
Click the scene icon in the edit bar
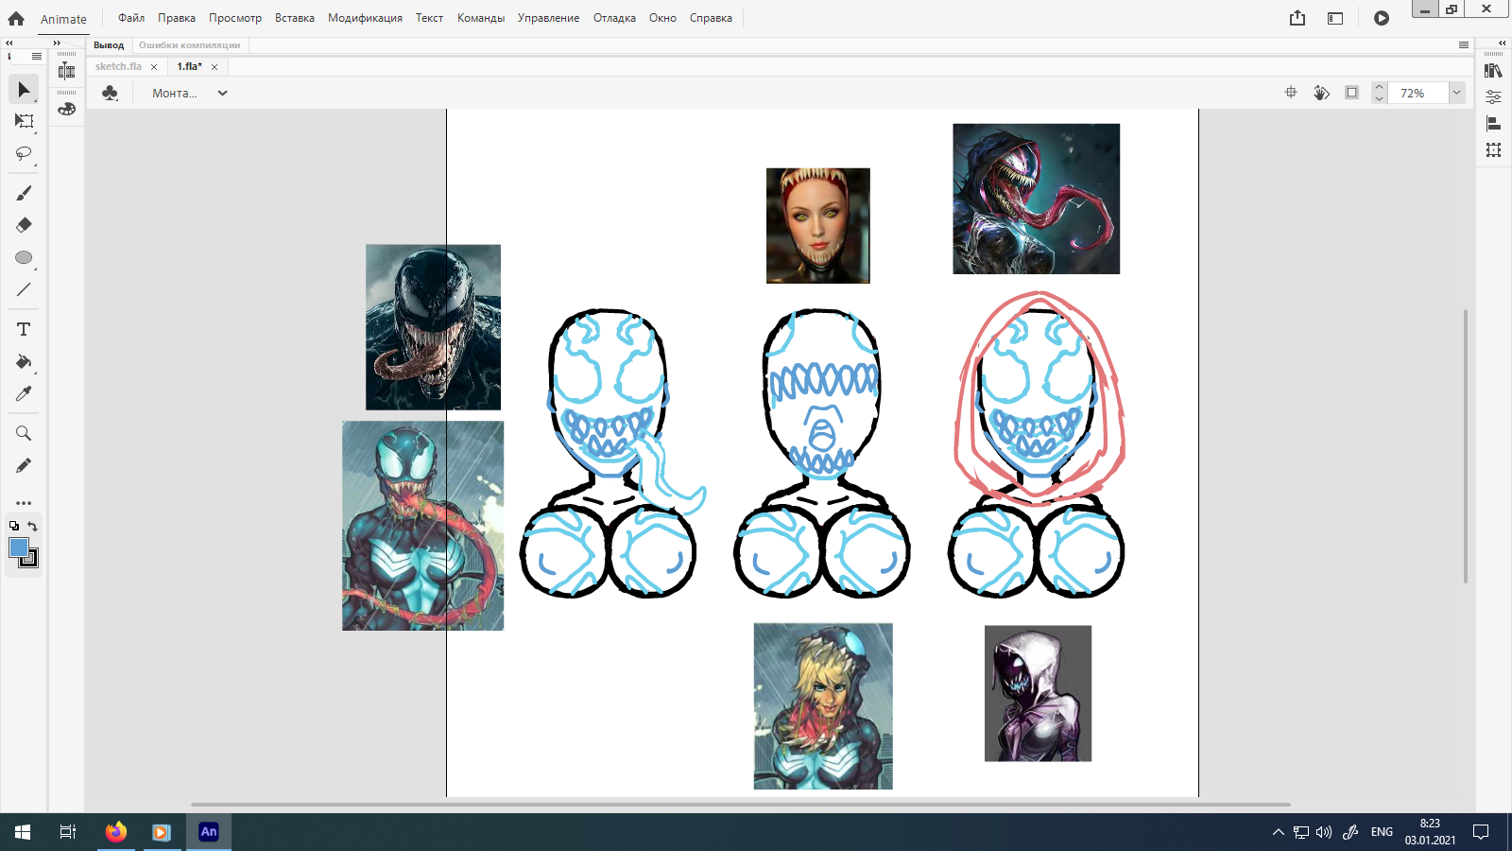111,93
